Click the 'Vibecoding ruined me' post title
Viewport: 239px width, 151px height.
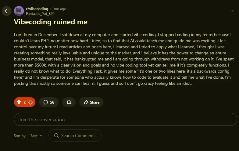point(51,22)
